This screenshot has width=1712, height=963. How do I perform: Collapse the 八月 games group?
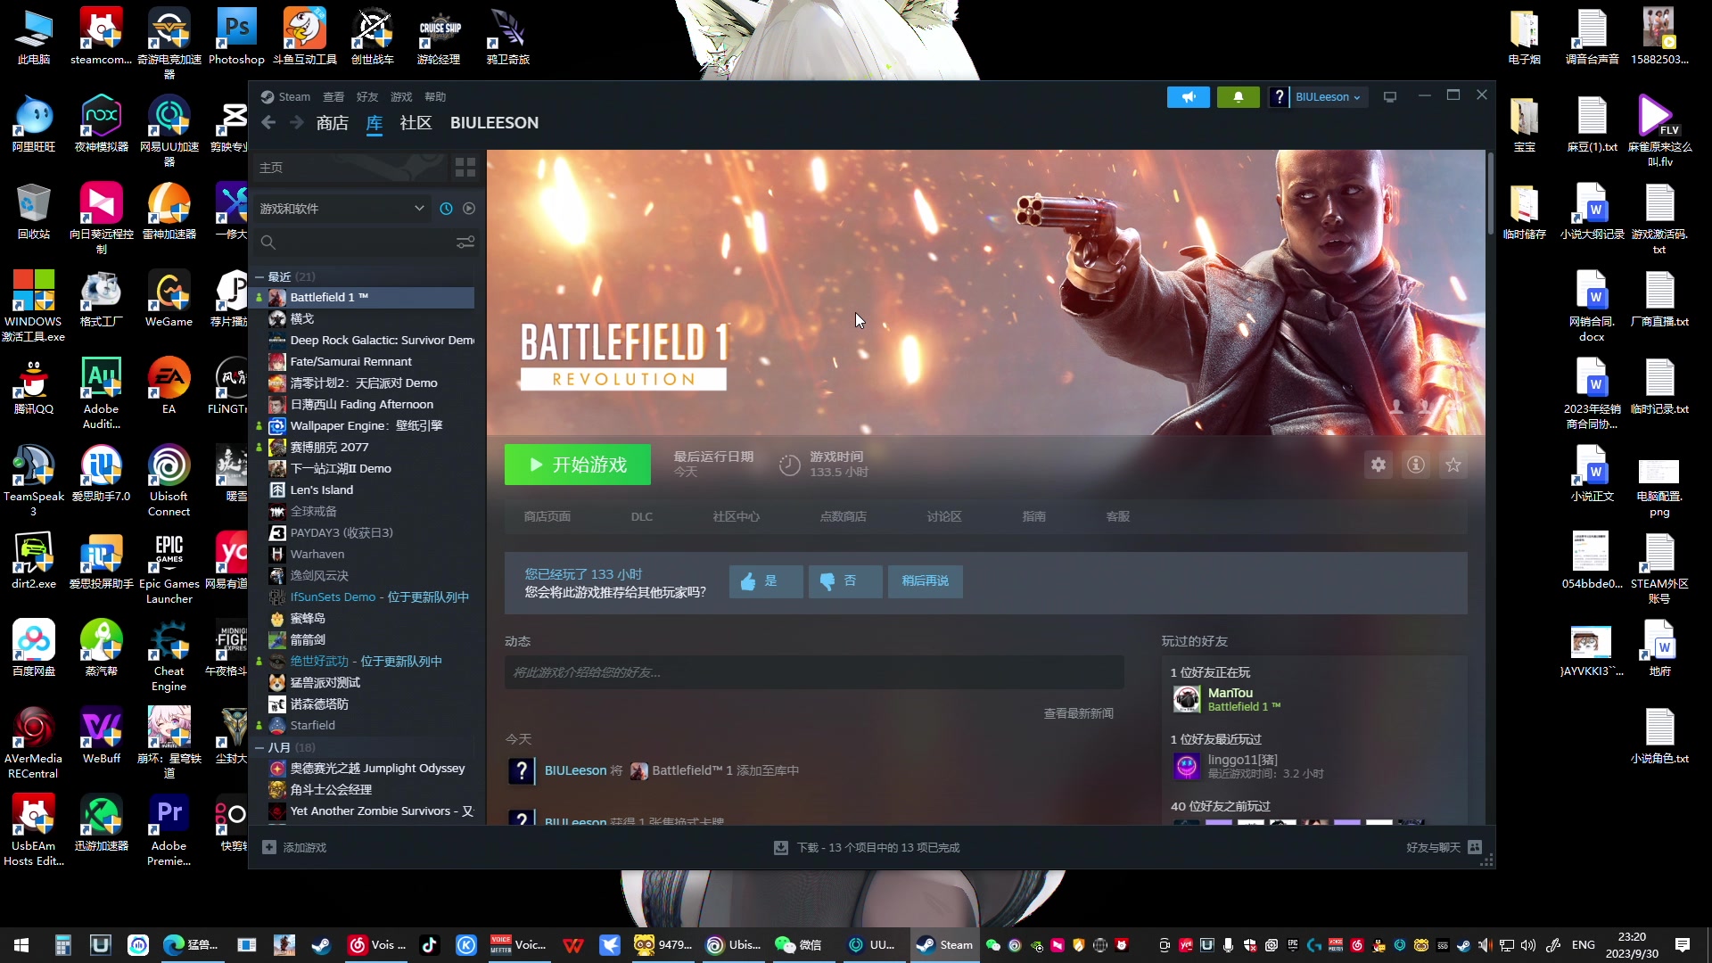click(x=259, y=748)
